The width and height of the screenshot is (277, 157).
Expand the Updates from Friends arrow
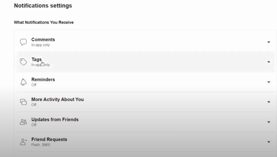269,122
